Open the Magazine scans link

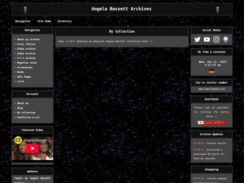pos(27,63)
